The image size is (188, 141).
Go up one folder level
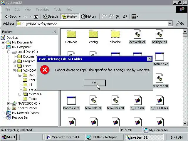click(x=36, y=16)
